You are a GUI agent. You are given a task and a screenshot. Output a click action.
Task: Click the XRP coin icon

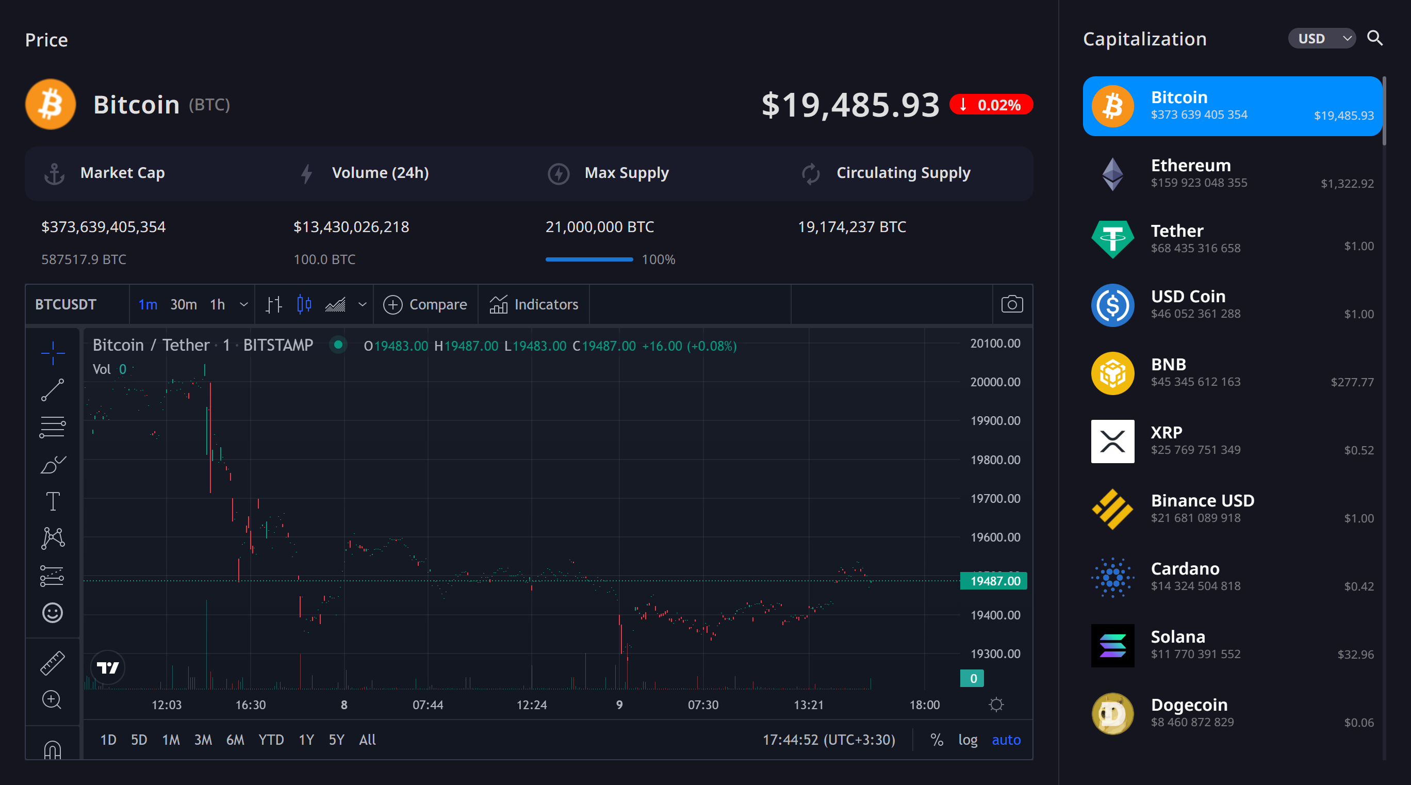pos(1112,441)
